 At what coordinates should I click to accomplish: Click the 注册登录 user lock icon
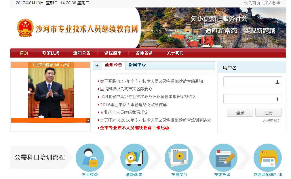click(x=90, y=158)
